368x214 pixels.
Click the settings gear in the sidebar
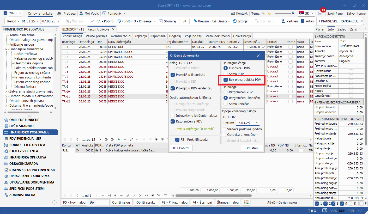54,203
